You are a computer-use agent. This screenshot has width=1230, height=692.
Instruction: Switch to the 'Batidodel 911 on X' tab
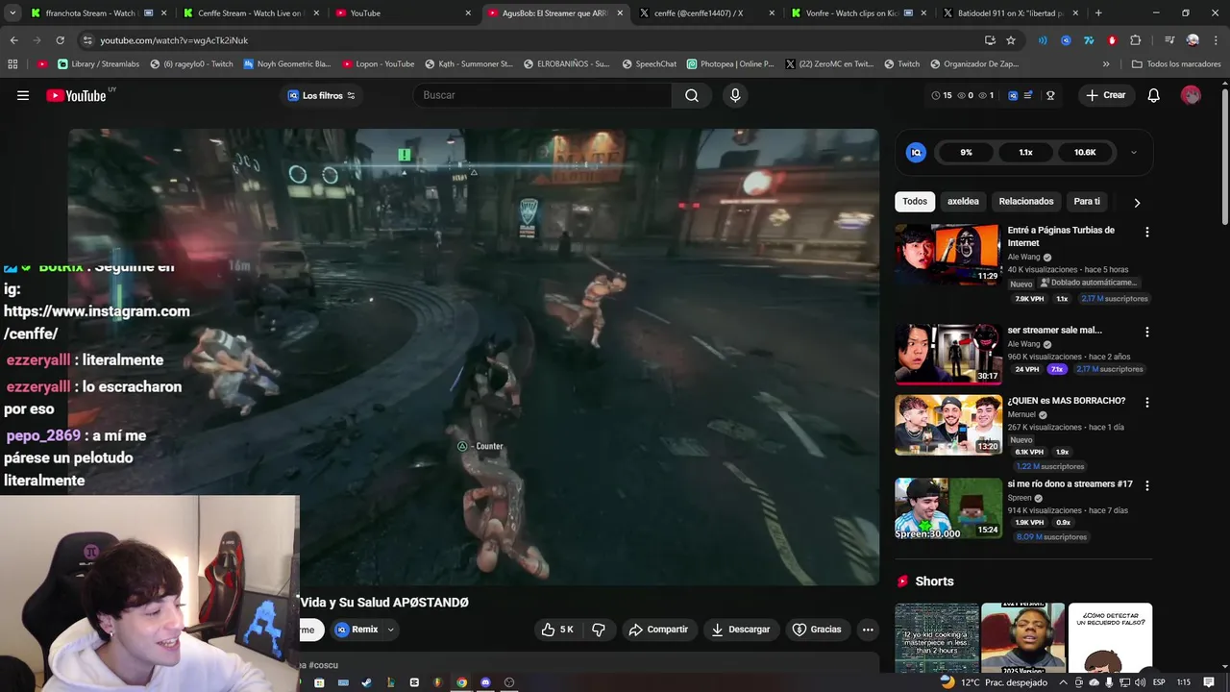click(x=1009, y=13)
